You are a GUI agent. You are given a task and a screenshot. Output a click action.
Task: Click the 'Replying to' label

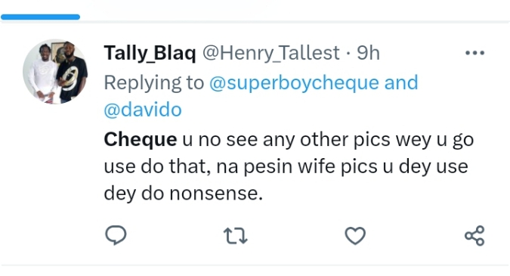click(154, 82)
